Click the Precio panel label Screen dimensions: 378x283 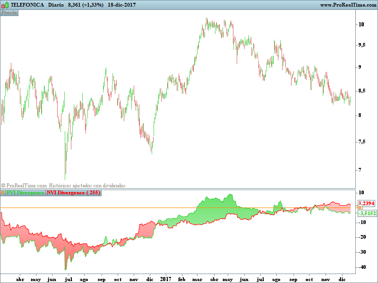click(x=9, y=13)
